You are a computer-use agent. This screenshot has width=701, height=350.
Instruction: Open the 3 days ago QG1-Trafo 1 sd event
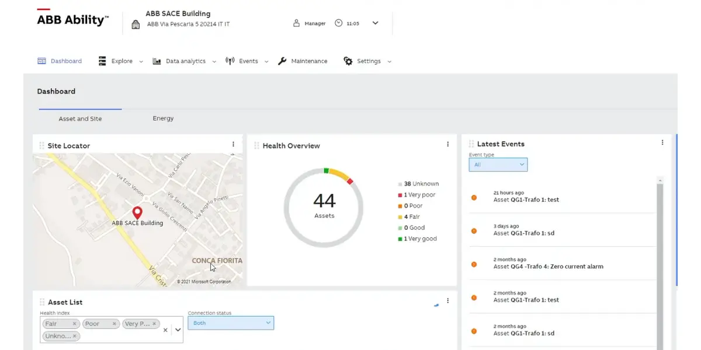[562, 230]
